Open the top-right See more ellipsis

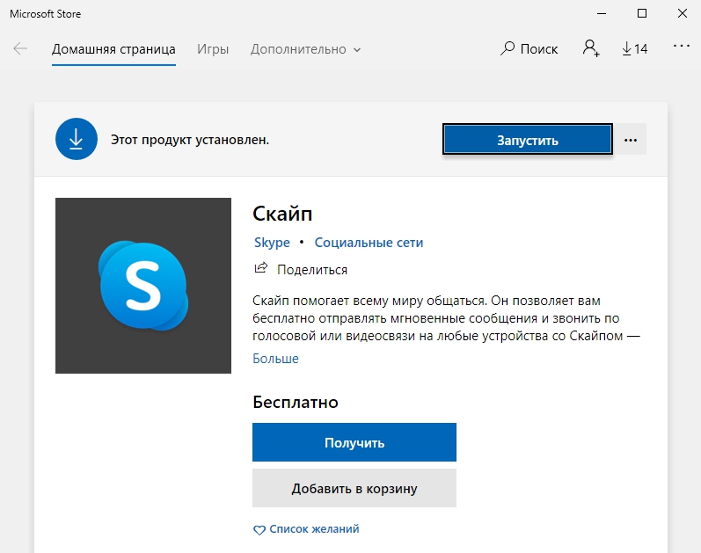[x=681, y=47]
